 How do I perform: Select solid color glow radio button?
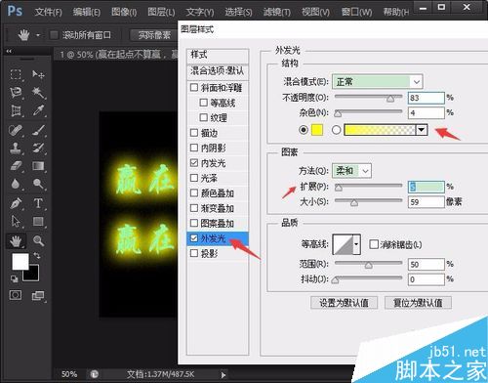tap(304, 130)
